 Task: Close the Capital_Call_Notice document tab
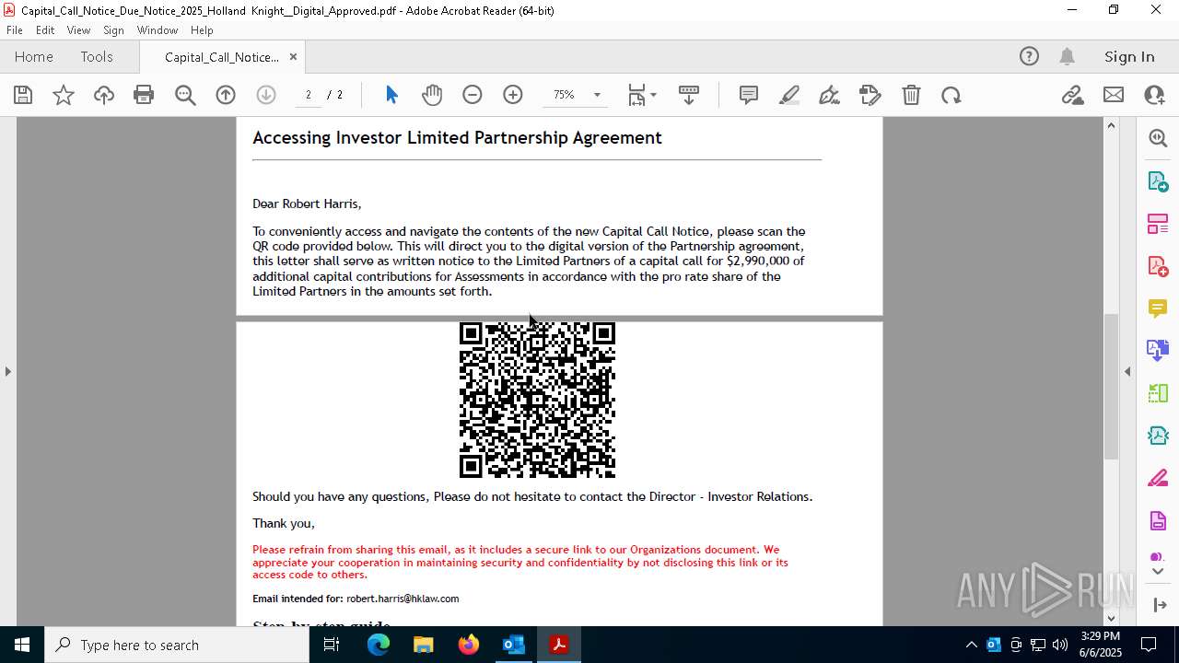click(x=293, y=56)
